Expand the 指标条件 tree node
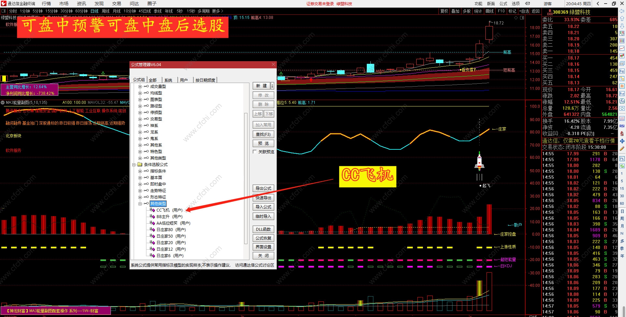 pos(140,171)
